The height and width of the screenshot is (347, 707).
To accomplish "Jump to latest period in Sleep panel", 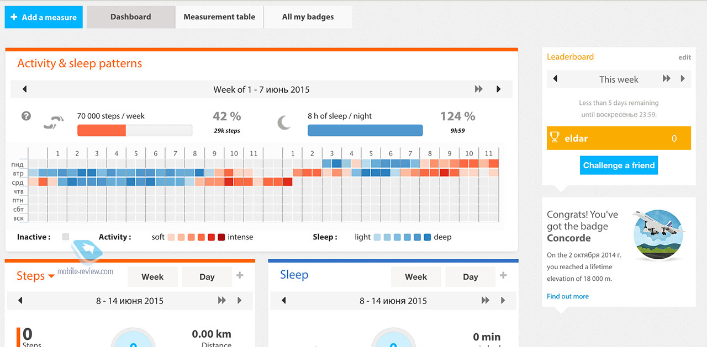I will pos(485,301).
